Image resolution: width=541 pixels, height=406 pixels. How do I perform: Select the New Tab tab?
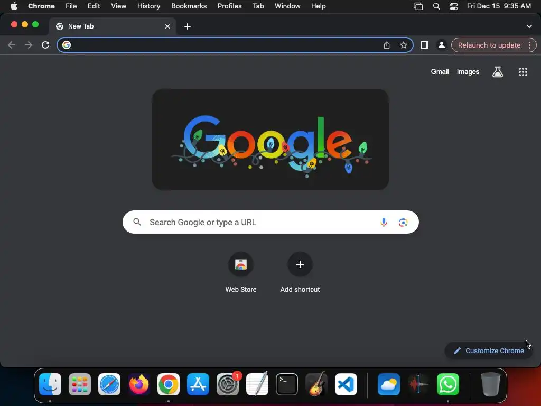(112, 26)
